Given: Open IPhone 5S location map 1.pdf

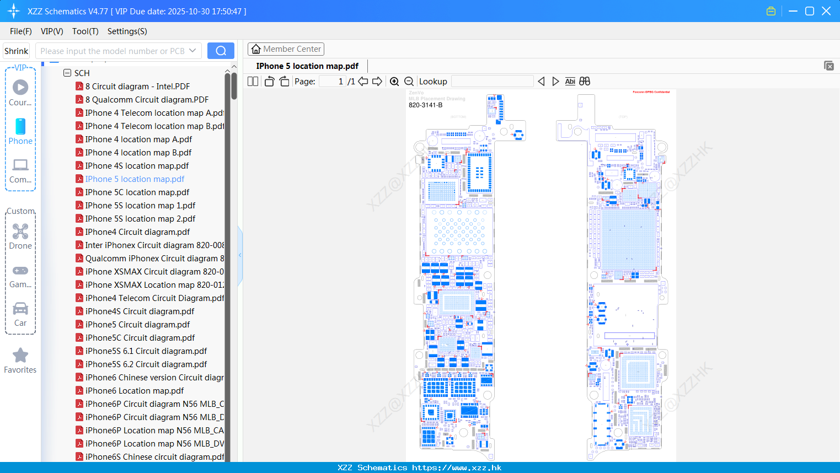Looking at the screenshot, I should tap(140, 205).
